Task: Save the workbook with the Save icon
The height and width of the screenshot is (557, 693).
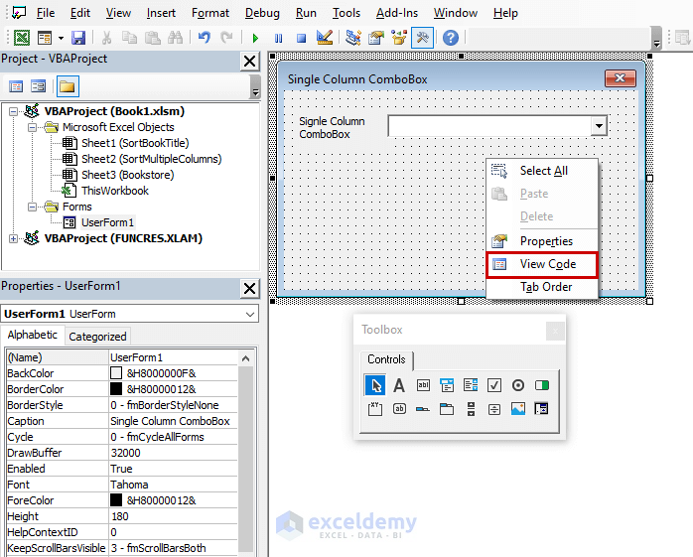Action: click(x=78, y=38)
